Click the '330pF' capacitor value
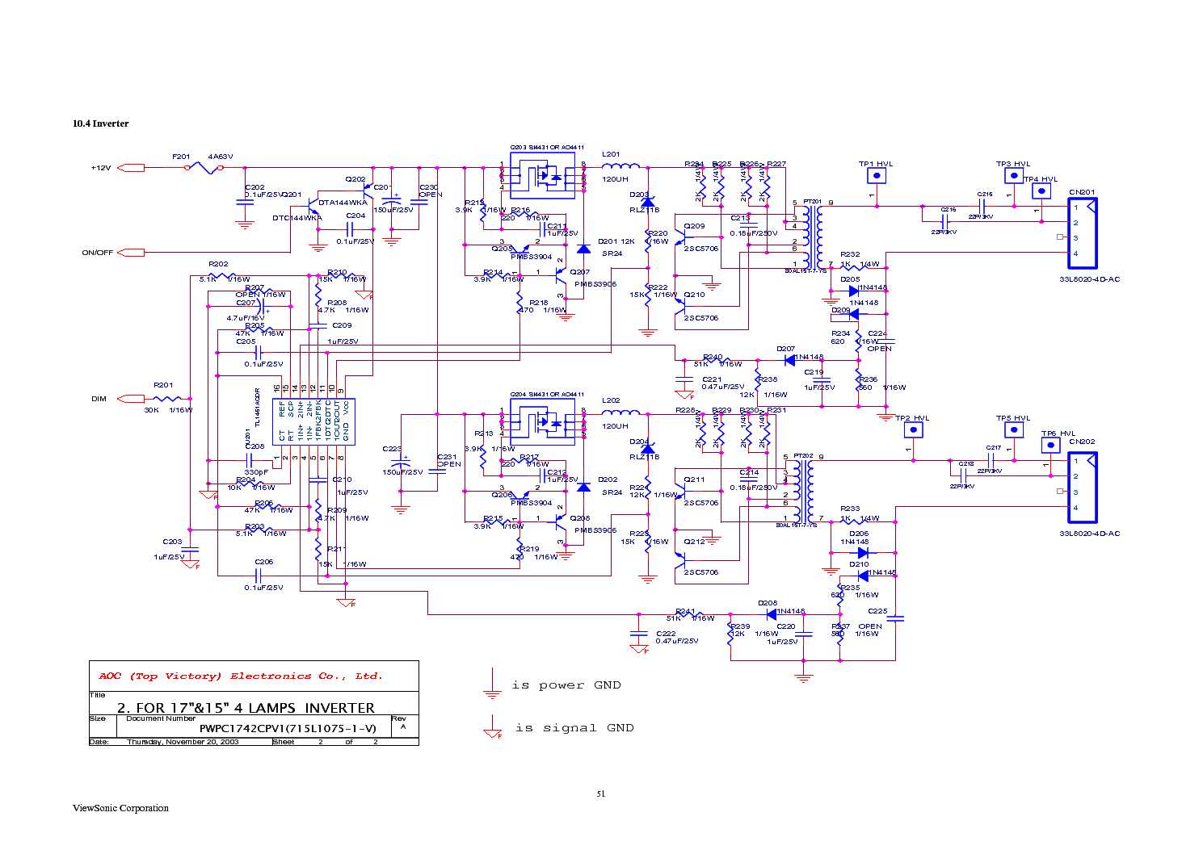 [256, 472]
